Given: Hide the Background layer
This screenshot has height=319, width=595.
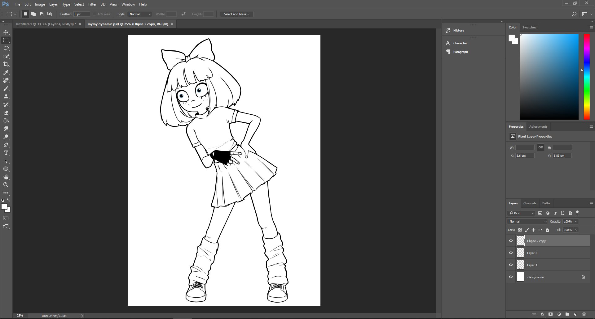Looking at the screenshot, I should (511, 277).
